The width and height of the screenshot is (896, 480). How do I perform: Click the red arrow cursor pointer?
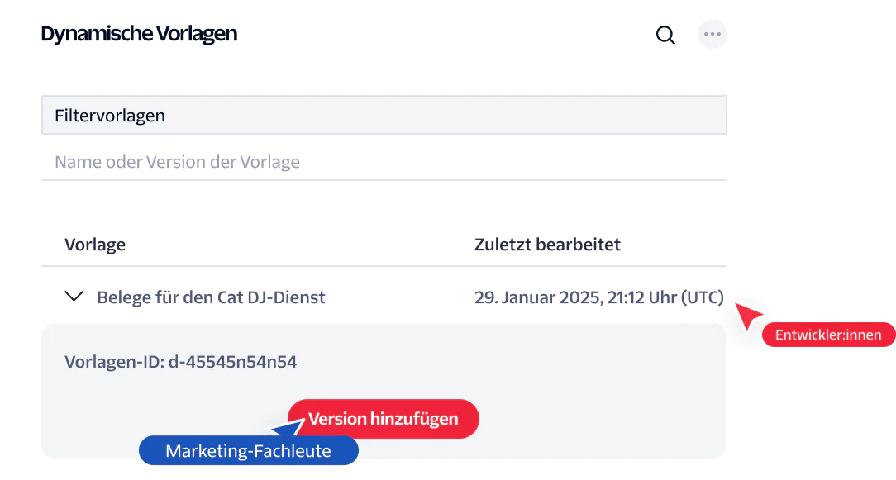747,316
